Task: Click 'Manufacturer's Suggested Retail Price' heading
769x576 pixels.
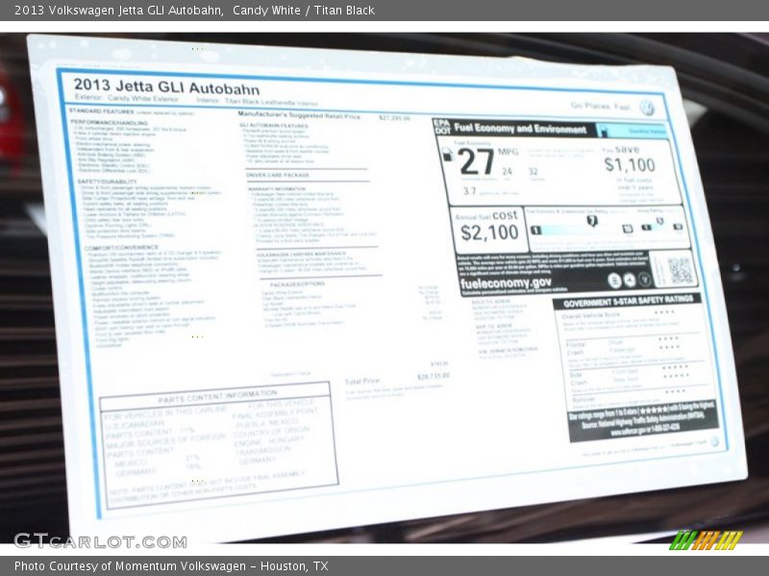Action: [299, 115]
